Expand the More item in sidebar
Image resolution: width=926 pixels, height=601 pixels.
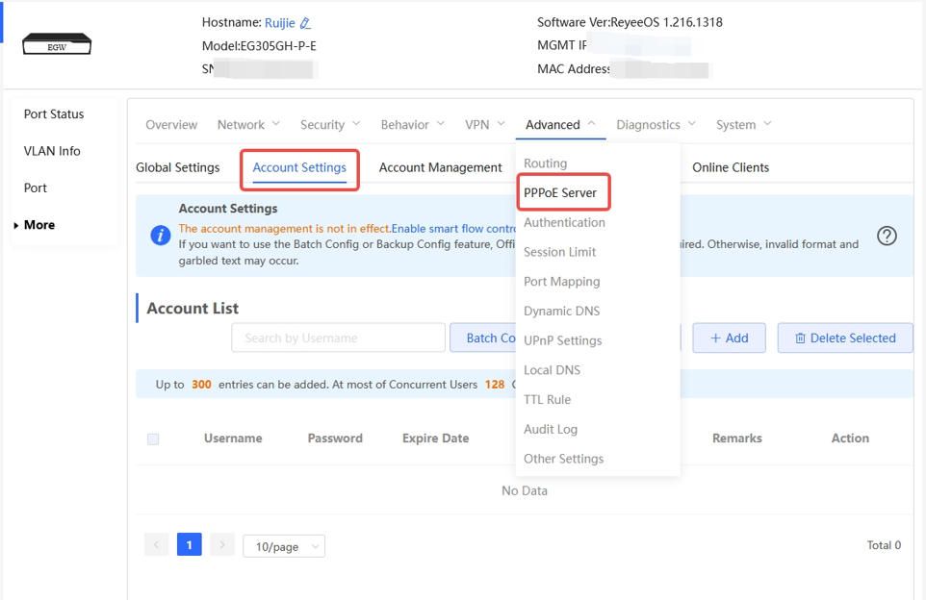coord(39,225)
